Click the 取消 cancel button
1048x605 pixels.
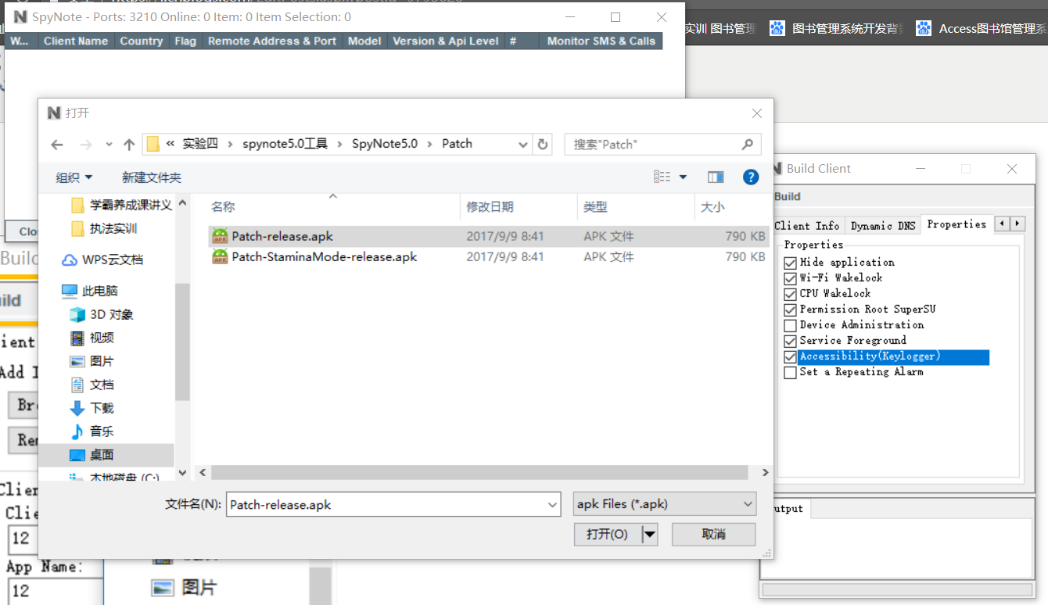[714, 534]
